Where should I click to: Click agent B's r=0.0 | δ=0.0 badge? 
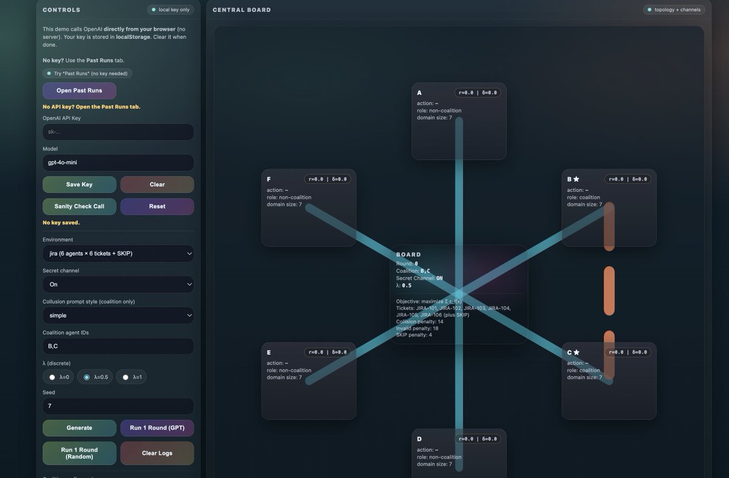628,179
